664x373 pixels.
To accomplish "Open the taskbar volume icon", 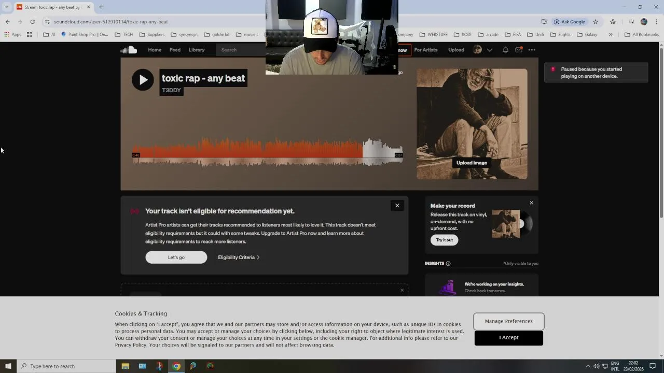I will pos(596,366).
